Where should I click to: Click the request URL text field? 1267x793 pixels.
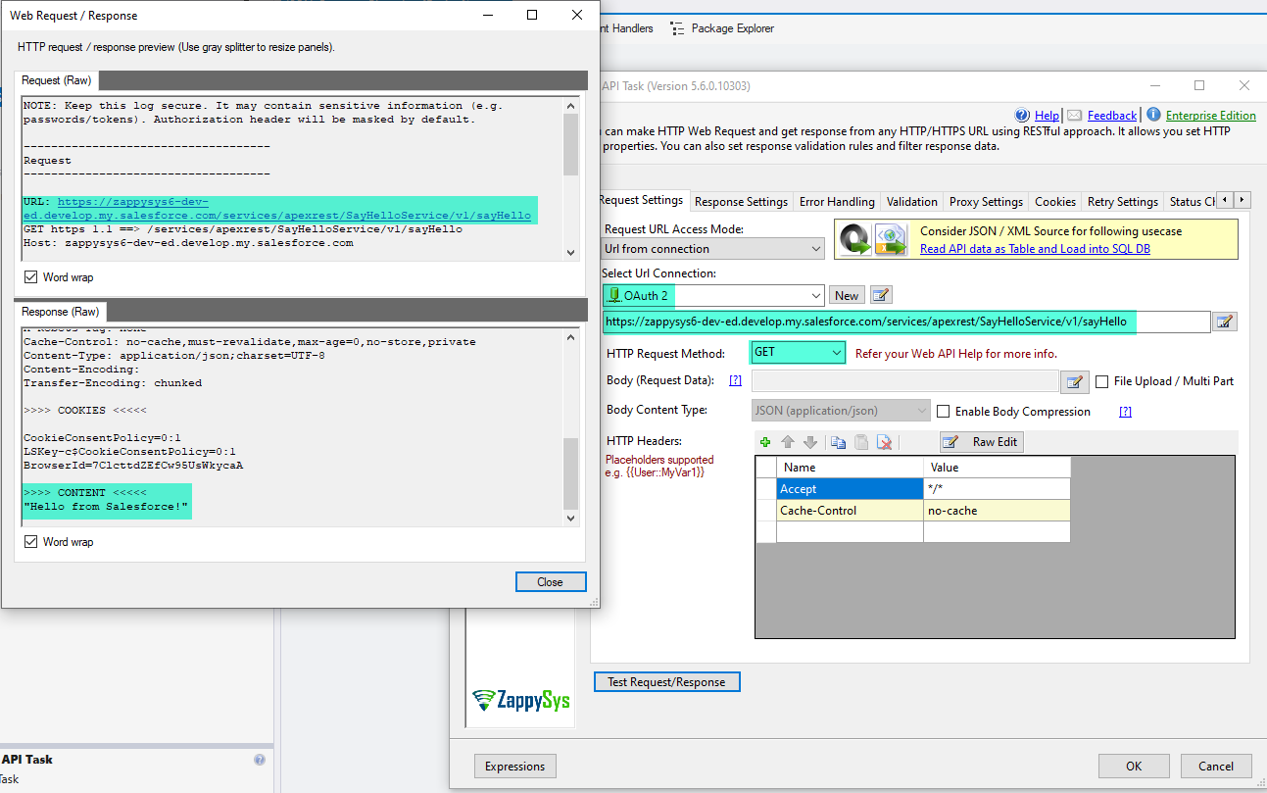[905, 322]
